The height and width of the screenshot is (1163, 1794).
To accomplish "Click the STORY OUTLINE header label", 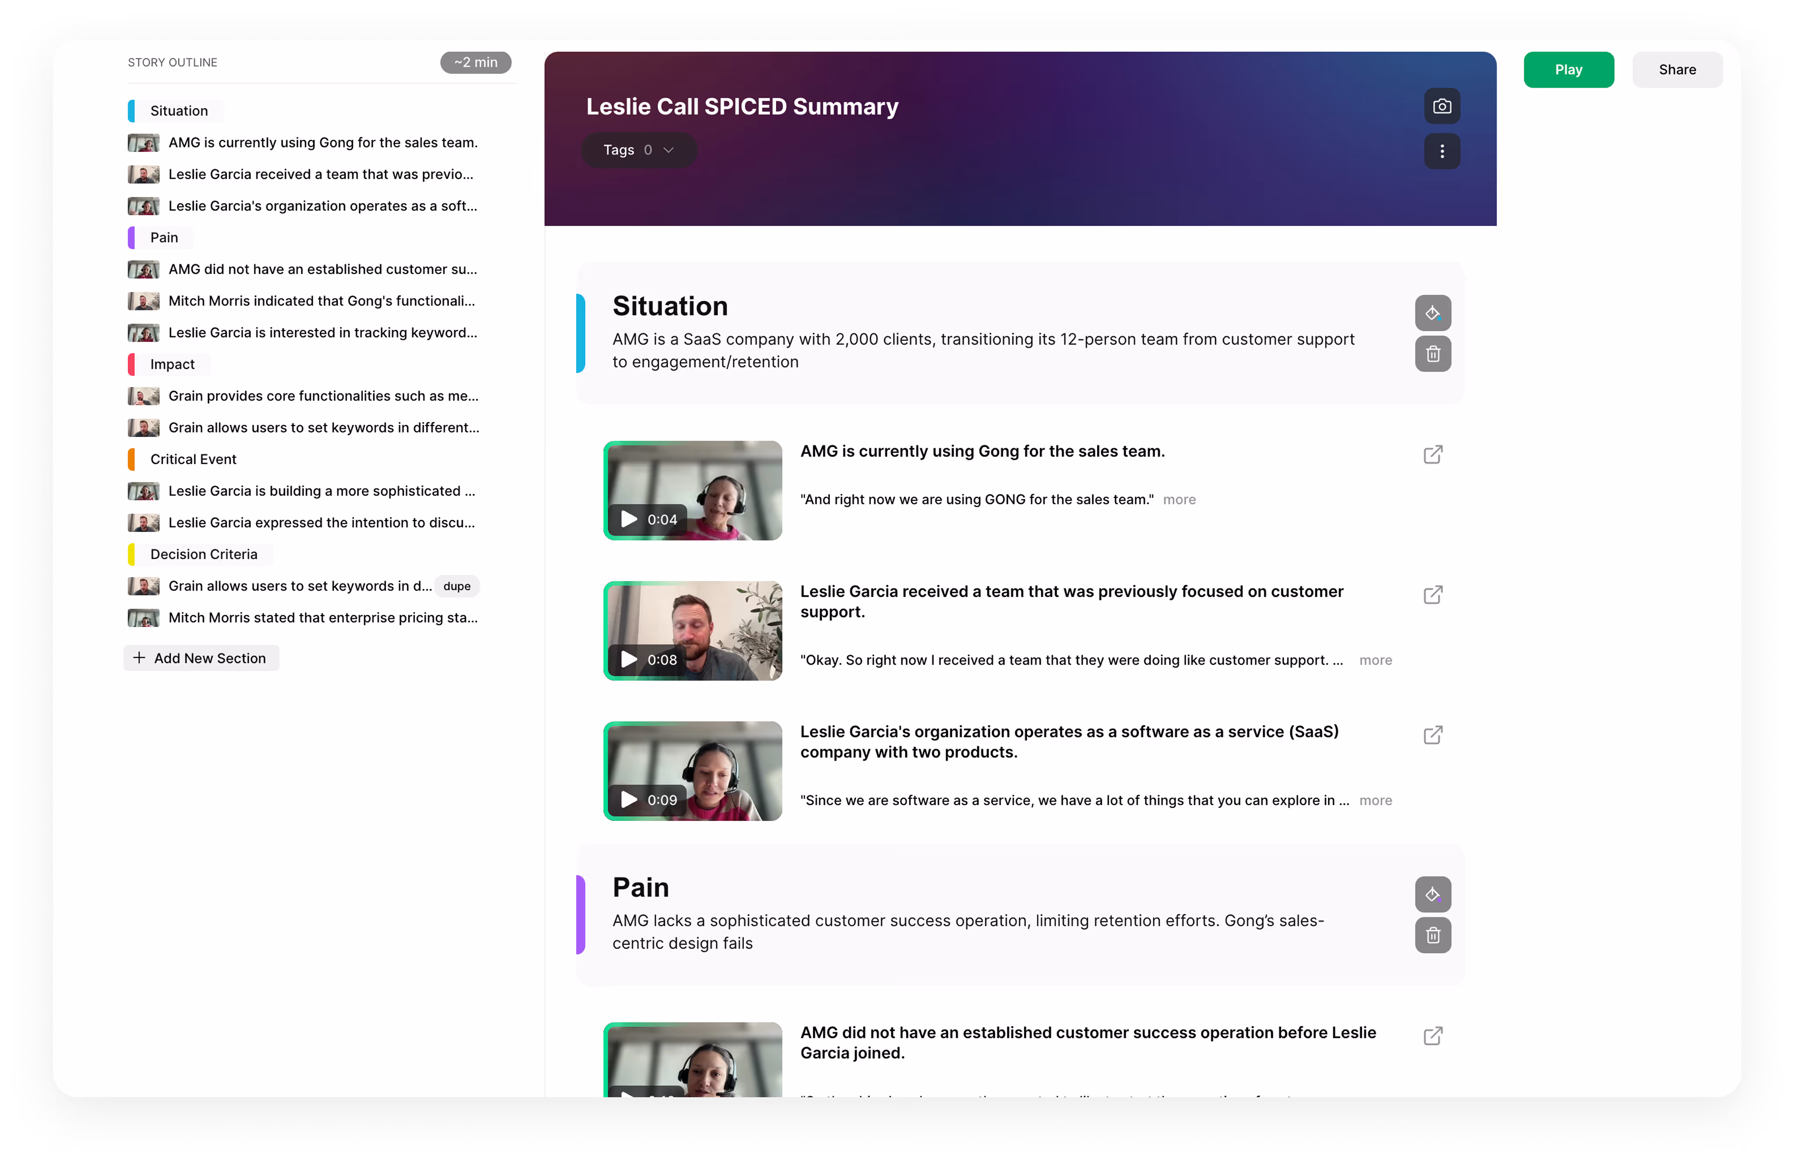I will 172,62.
